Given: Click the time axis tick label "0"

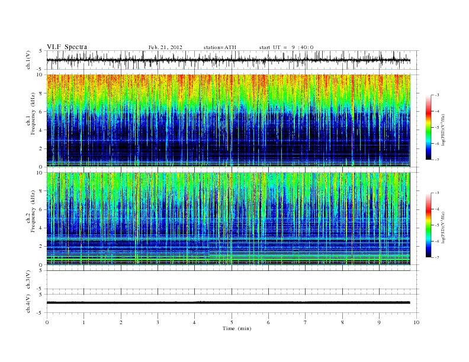Looking at the screenshot, I should [x=47, y=322].
